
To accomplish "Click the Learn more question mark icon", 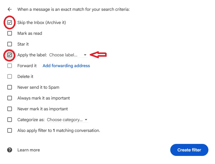I will point(10,150).
